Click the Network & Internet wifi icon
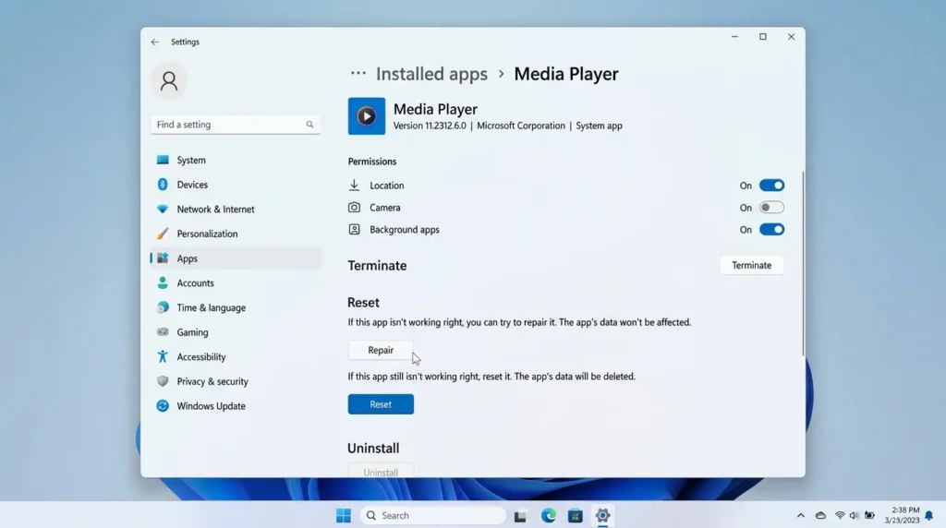946x528 pixels. tap(163, 210)
